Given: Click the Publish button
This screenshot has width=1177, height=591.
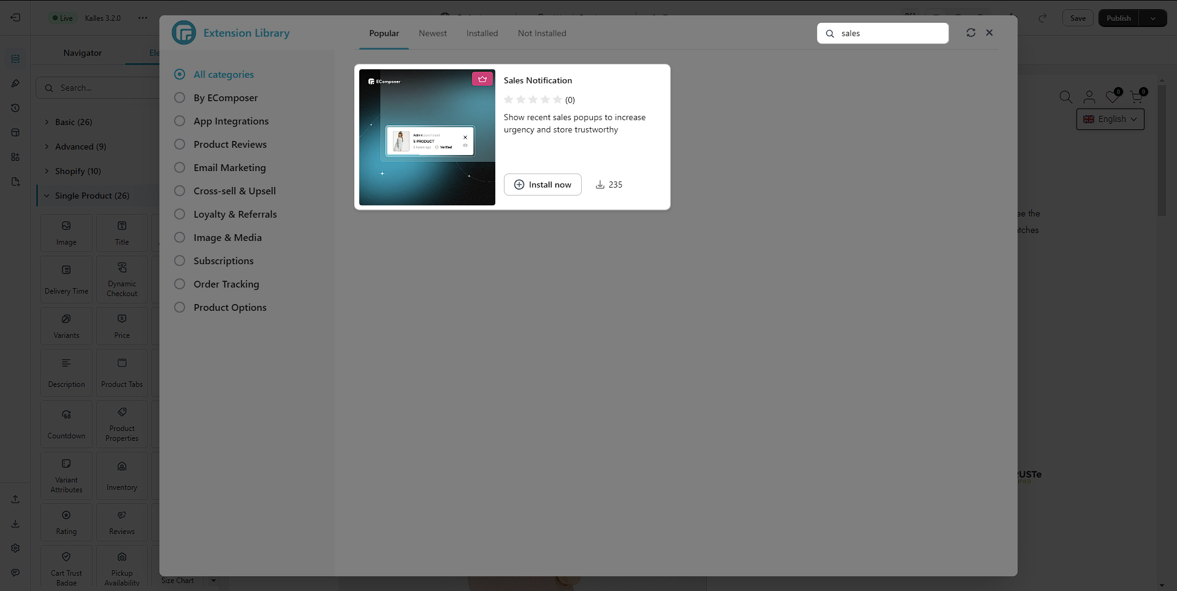Looking at the screenshot, I should click(x=1119, y=18).
